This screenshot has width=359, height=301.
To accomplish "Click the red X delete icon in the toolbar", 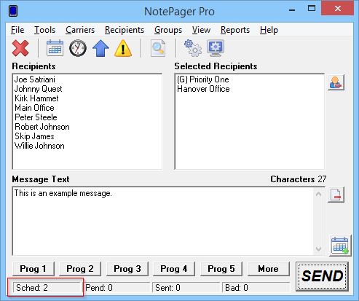I will pyautogui.click(x=20, y=48).
